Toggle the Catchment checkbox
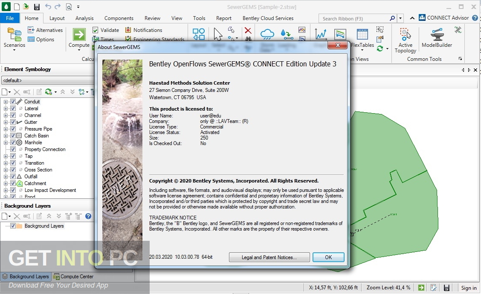Screen dimensions: 481x294 pos(13,183)
